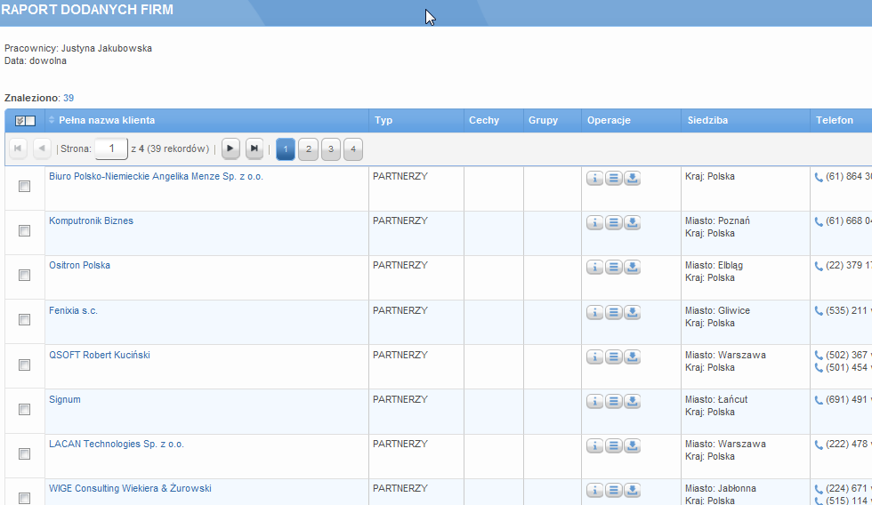Click the Typ column header
The image size is (872, 505).
pyautogui.click(x=416, y=120)
